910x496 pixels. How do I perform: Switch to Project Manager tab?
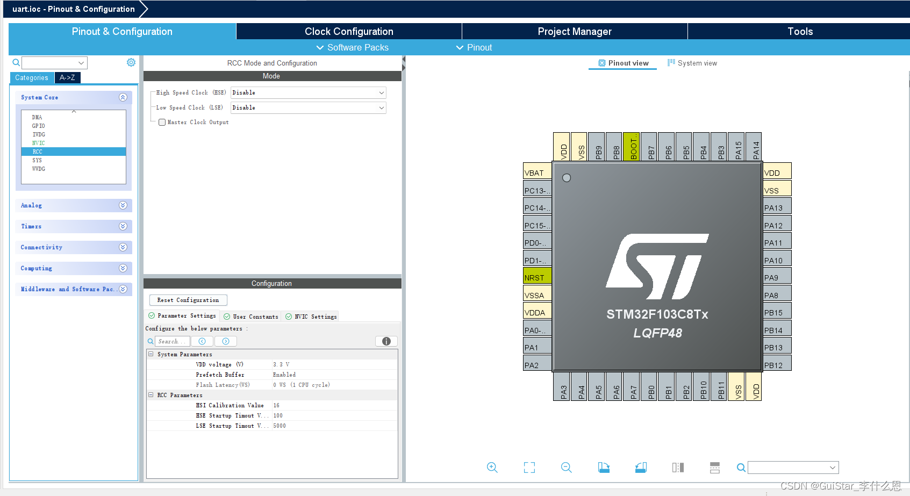[x=575, y=31]
